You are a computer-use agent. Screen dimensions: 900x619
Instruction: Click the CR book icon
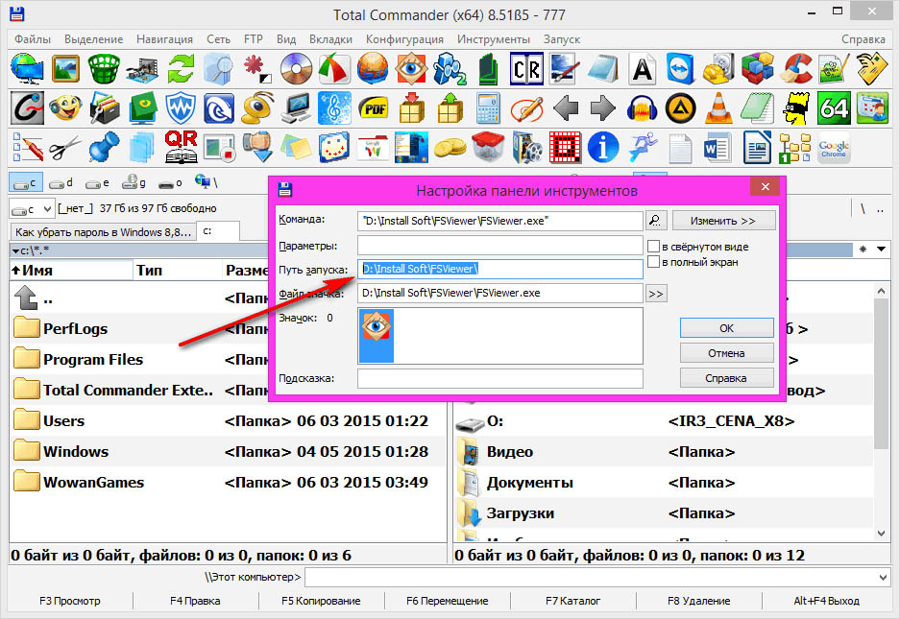tap(526, 69)
